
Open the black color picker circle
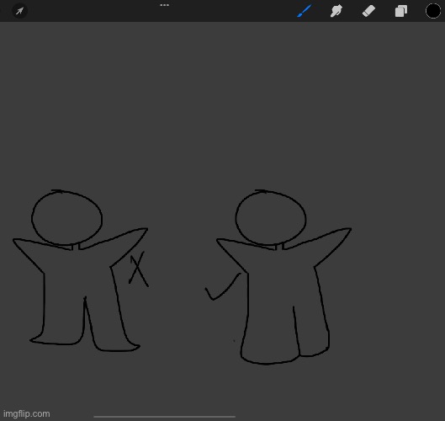[x=433, y=11]
